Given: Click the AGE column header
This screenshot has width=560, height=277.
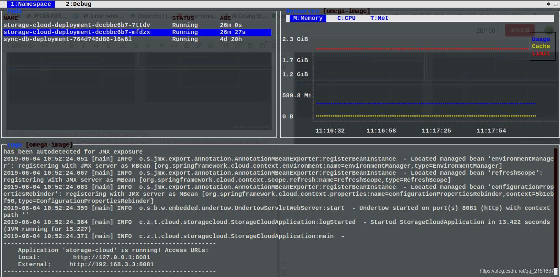Looking at the screenshot, I should pyautogui.click(x=225, y=18).
